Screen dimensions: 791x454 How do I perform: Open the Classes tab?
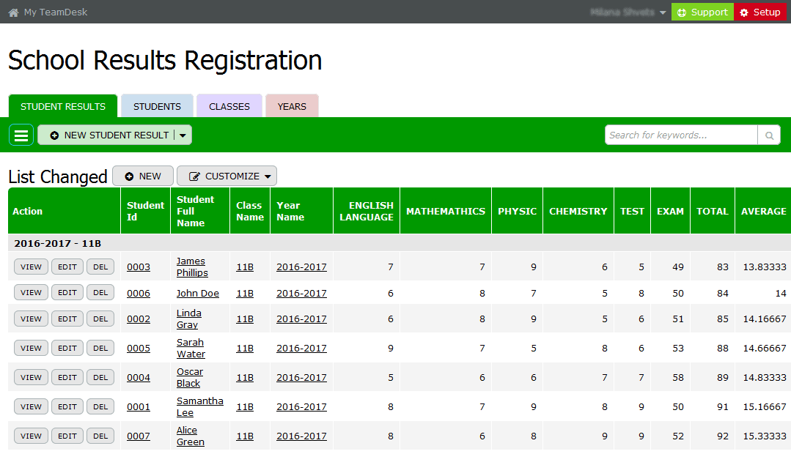click(229, 106)
